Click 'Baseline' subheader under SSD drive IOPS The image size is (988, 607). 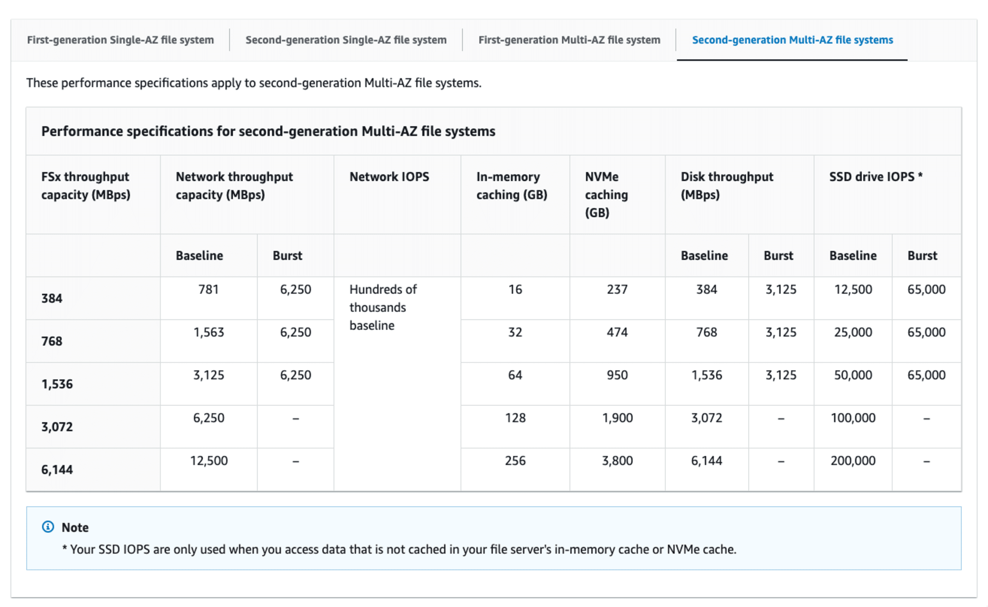[x=853, y=256]
